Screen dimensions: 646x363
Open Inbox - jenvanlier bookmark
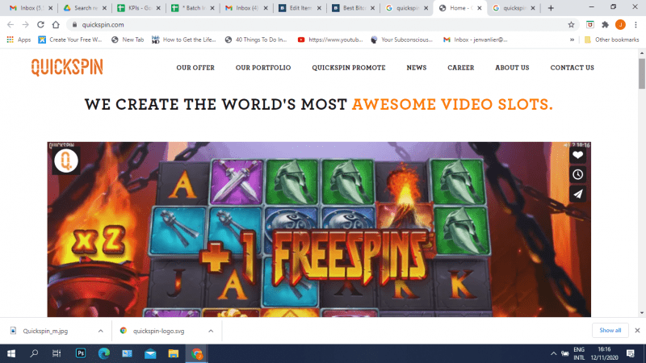(476, 40)
